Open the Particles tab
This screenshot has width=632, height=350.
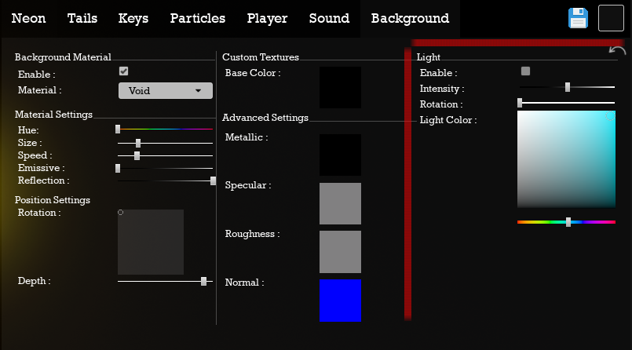pos(198,19)
